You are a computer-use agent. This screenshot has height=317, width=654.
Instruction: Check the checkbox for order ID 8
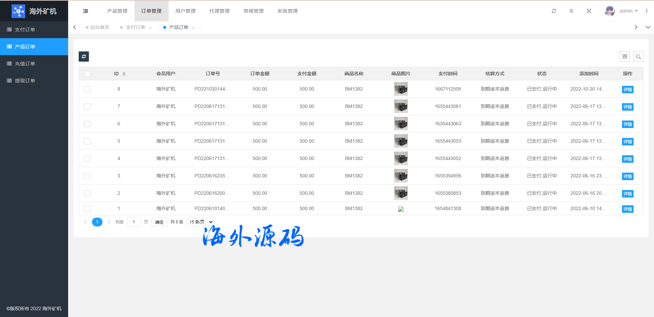coord(87,89)
